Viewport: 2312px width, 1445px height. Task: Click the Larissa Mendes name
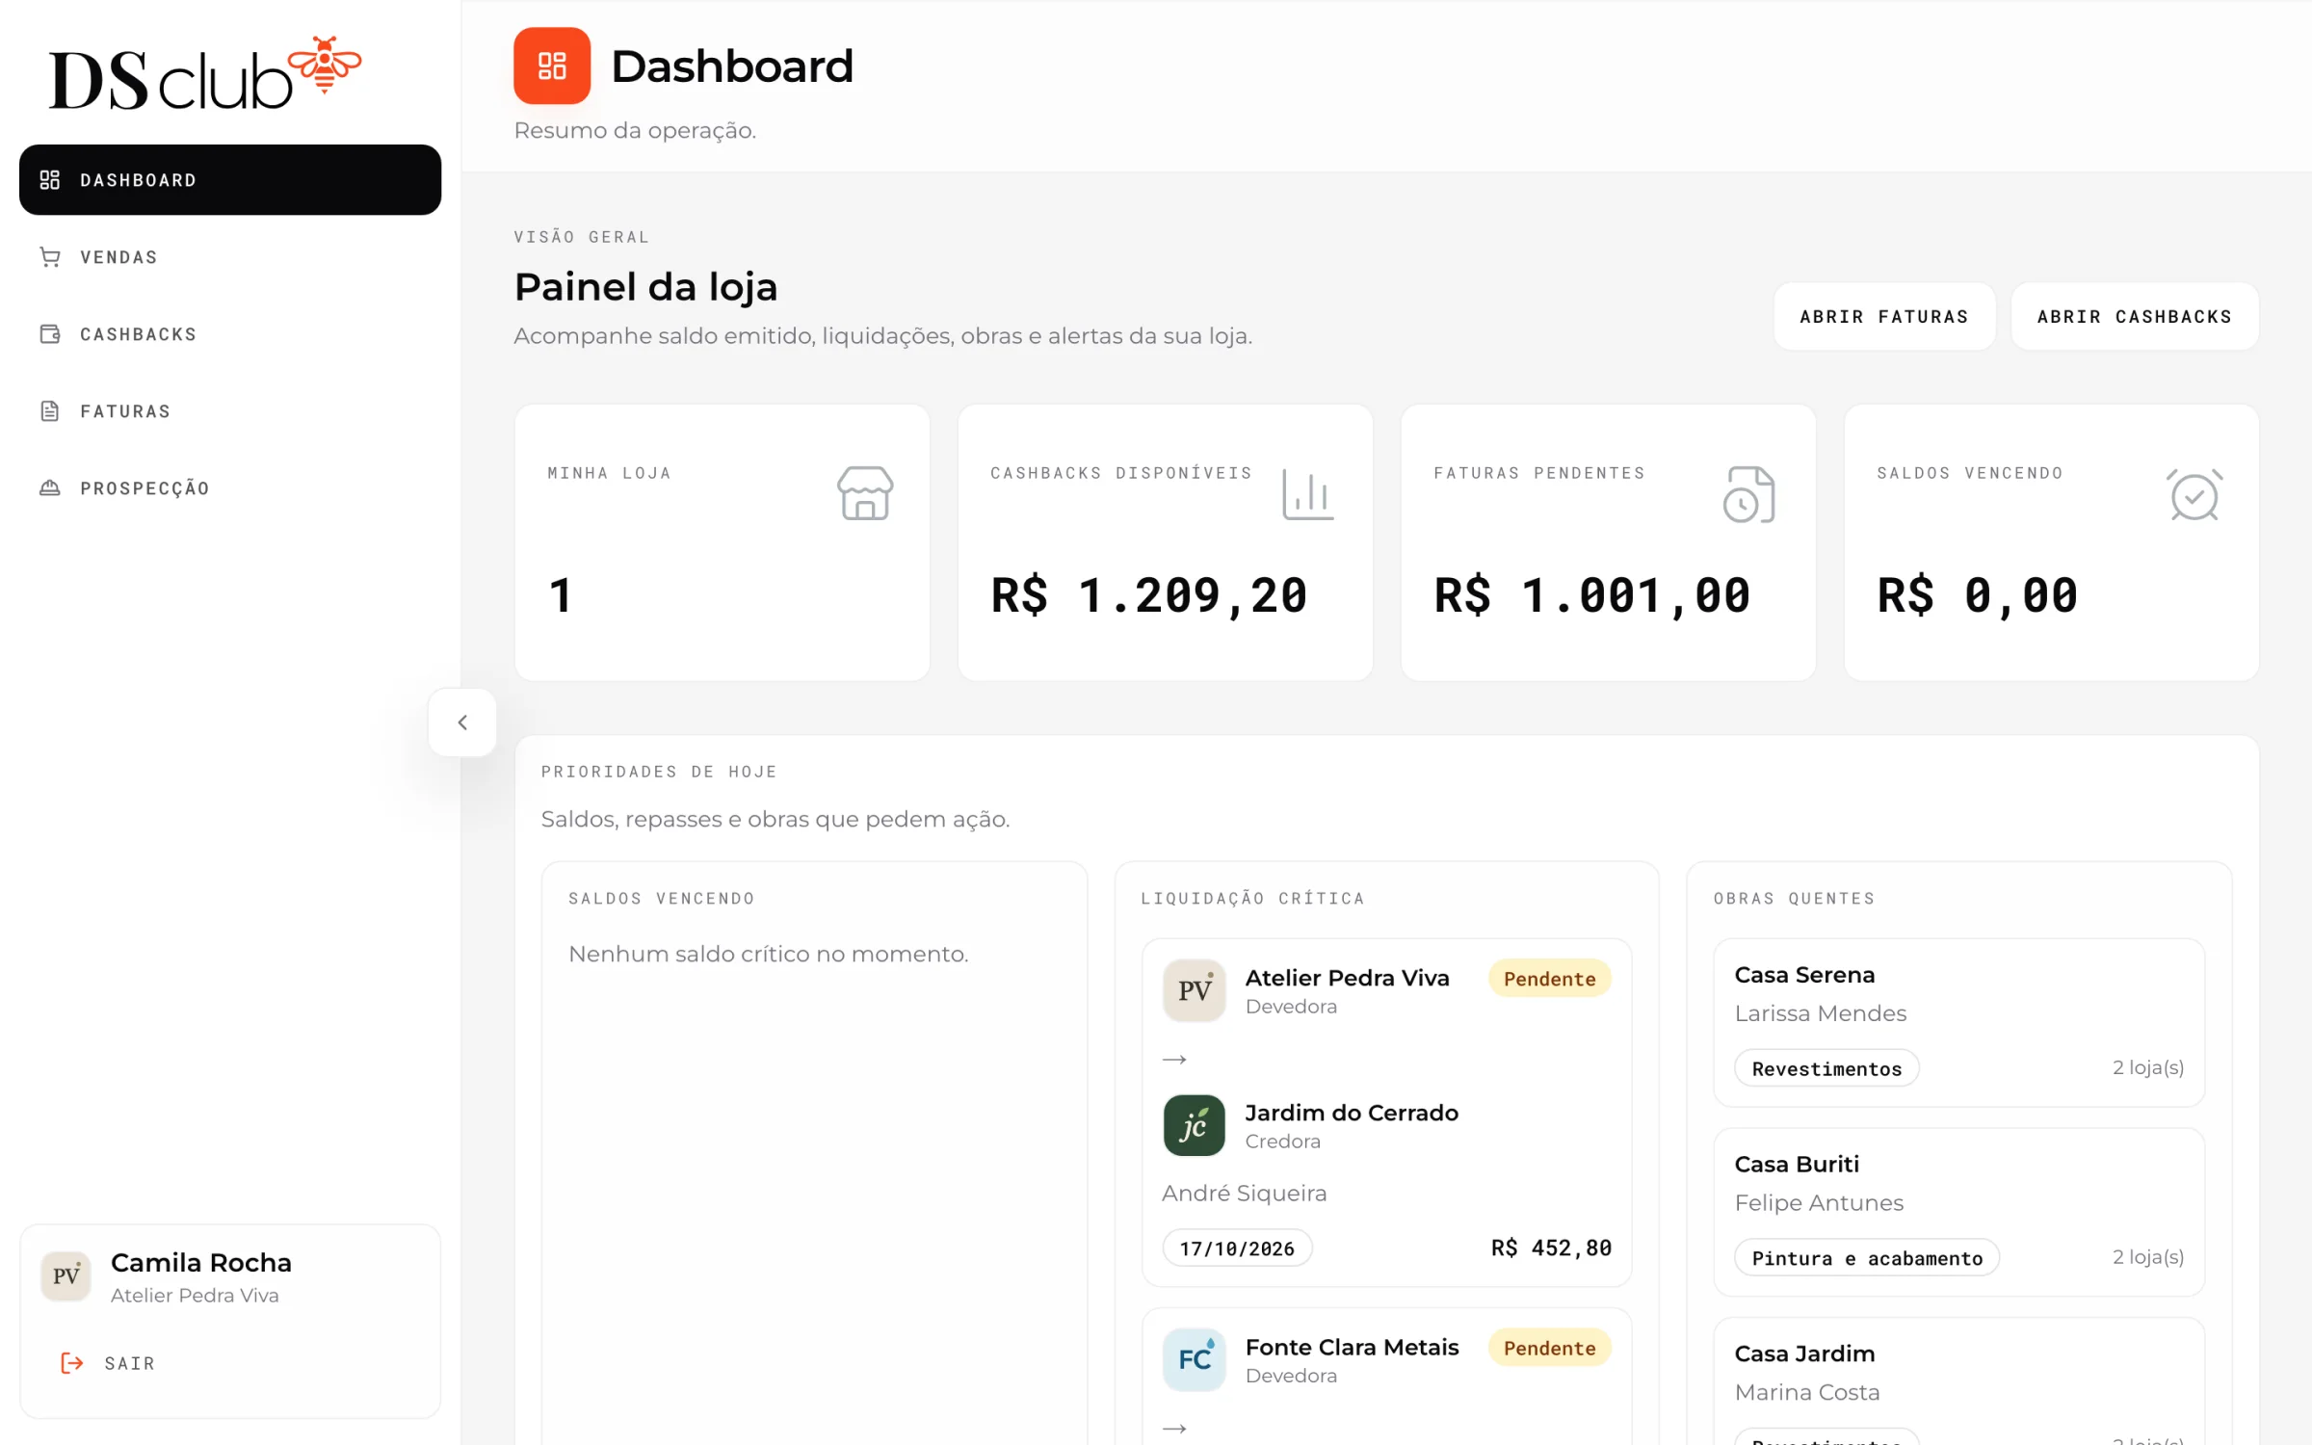pyautogui.click(x=1820, y=1013)
